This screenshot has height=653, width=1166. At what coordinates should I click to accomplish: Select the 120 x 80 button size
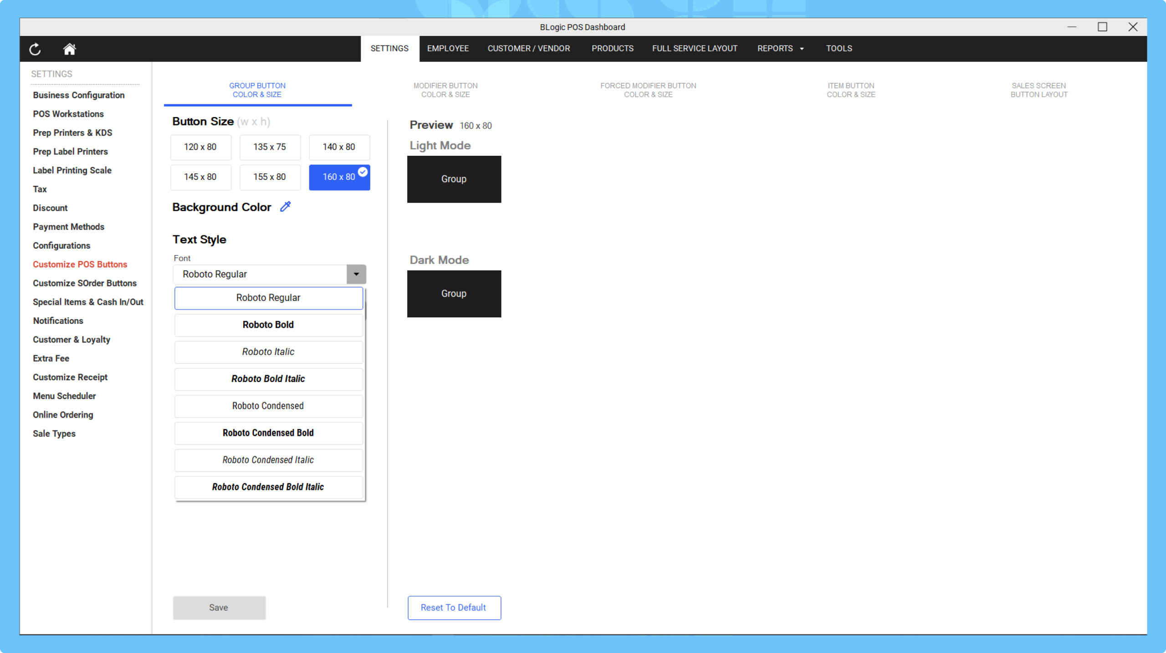coord(200,147)
